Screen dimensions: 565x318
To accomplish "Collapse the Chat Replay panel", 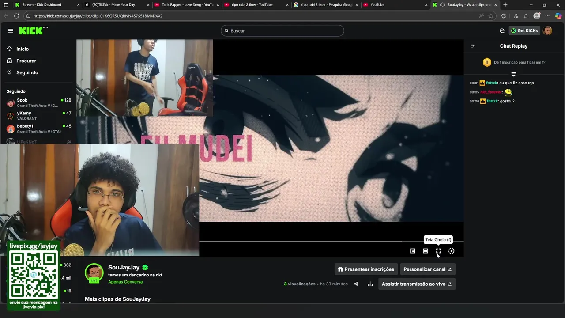I will click(472, 46).
